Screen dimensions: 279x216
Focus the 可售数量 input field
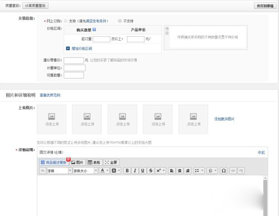pyautogui.click(x=74, y=75)
